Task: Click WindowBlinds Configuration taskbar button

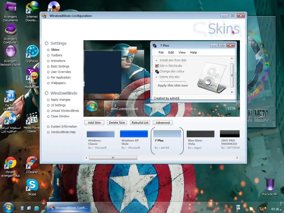Action: click(x=69, y=207)
